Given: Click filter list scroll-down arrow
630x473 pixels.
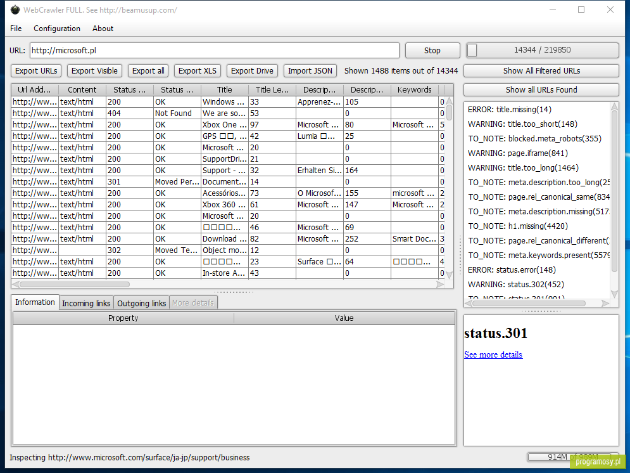Looking at the screenshot, I should [614, 294].
